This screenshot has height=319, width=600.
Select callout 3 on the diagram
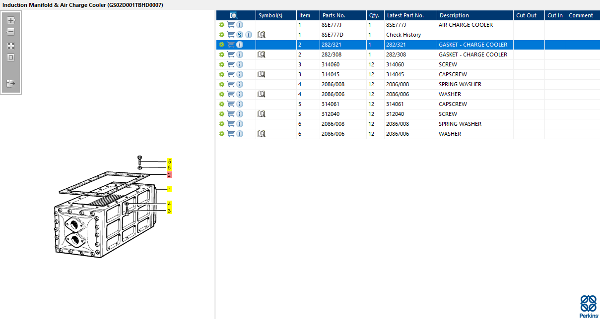pos(169,211)
